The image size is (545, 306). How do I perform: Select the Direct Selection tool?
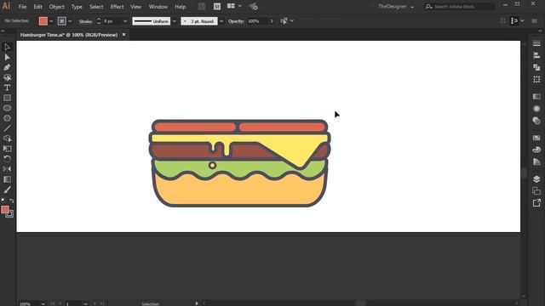coord(7,57)
